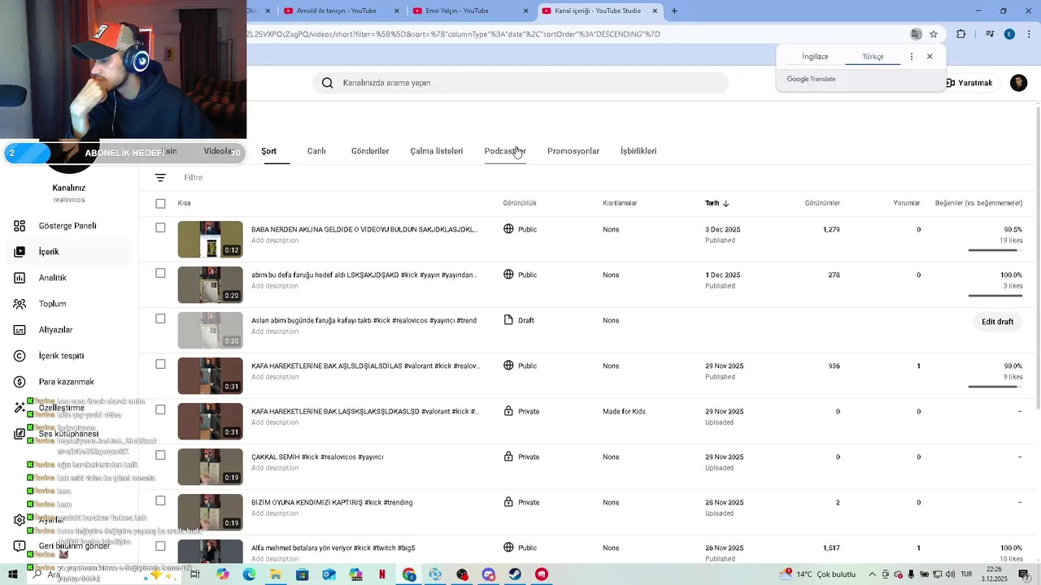Open a new Chrome tab
The image size is (1041, 585).
point(674,11)
